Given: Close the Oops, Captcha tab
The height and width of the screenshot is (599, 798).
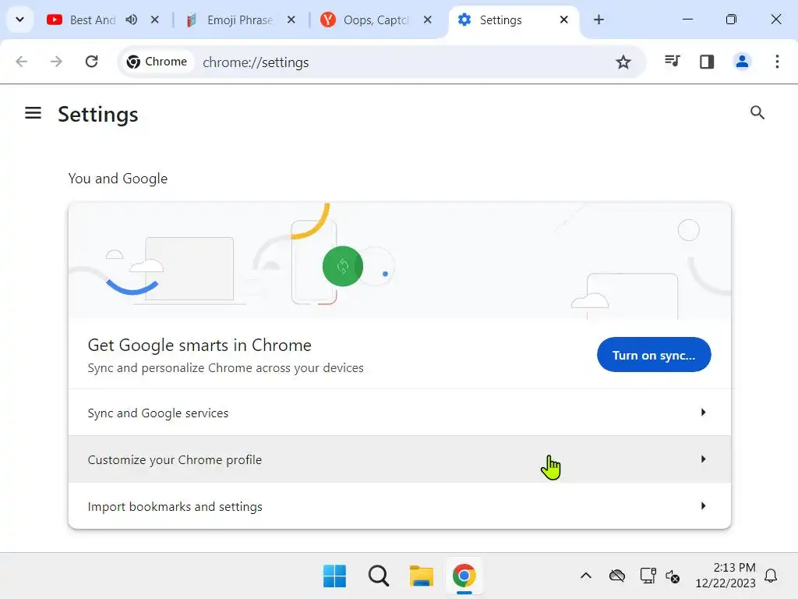Looking at the screenshot, I should [428, 19].
